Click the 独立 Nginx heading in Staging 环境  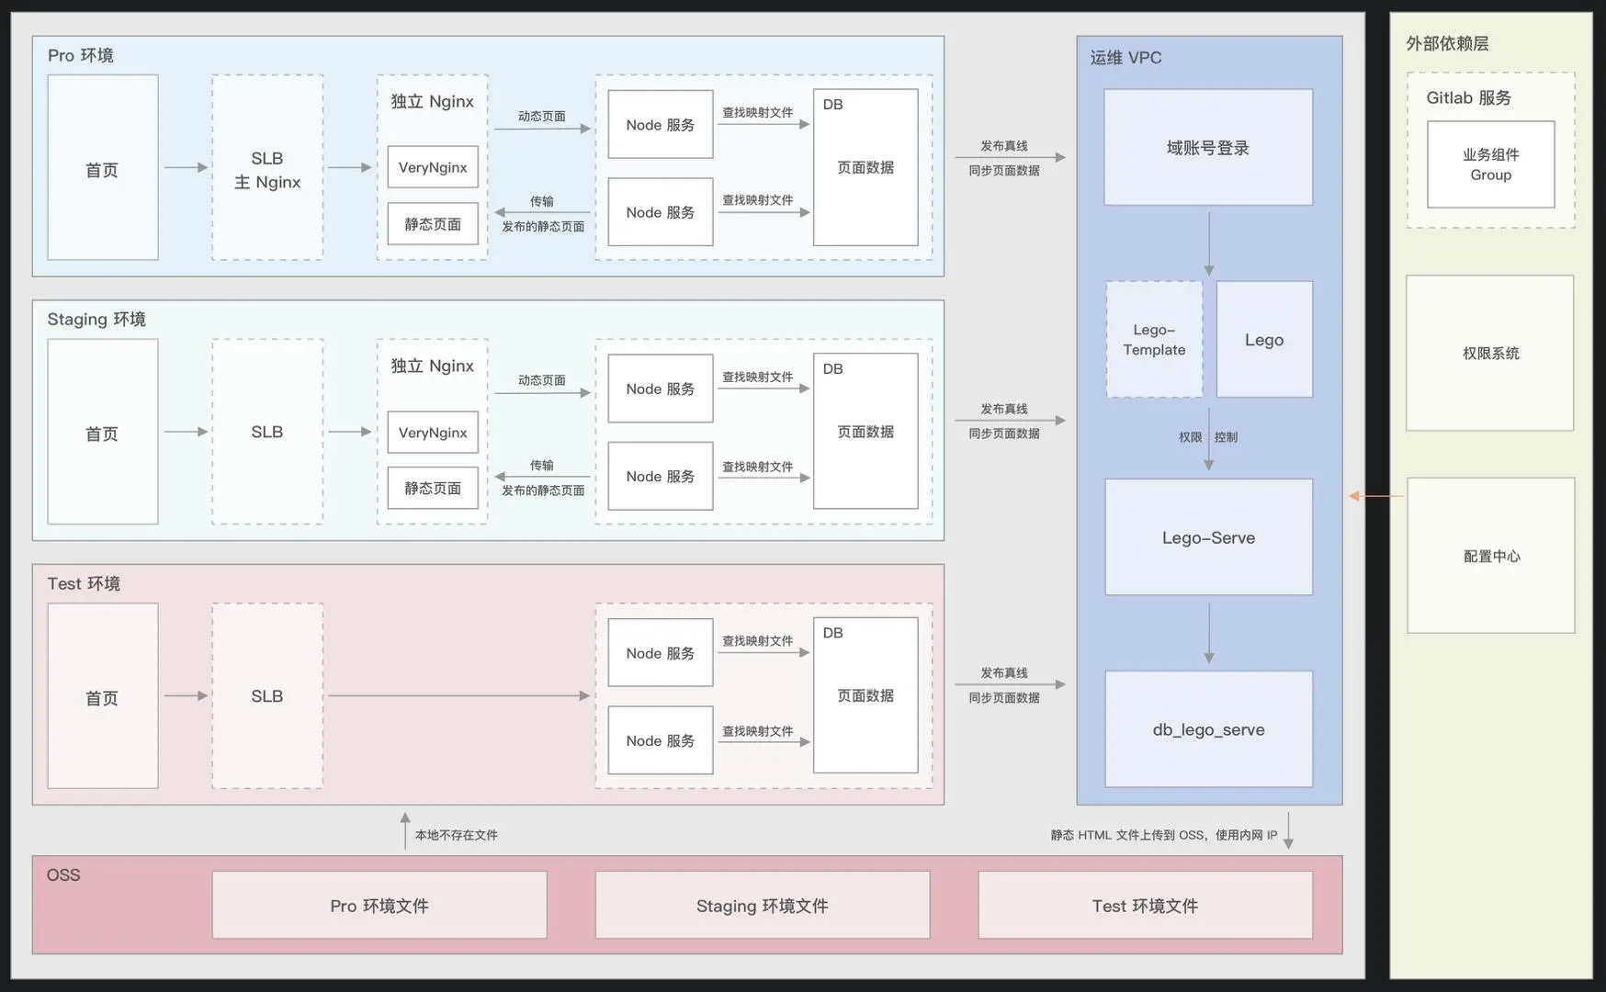click(x=432, y=366)
